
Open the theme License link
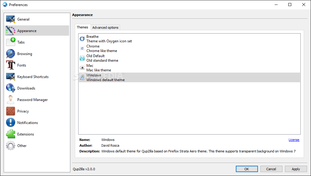pos(294,140)
